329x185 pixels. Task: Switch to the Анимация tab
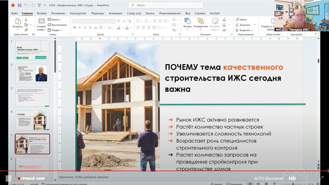(x=115, y=13)
